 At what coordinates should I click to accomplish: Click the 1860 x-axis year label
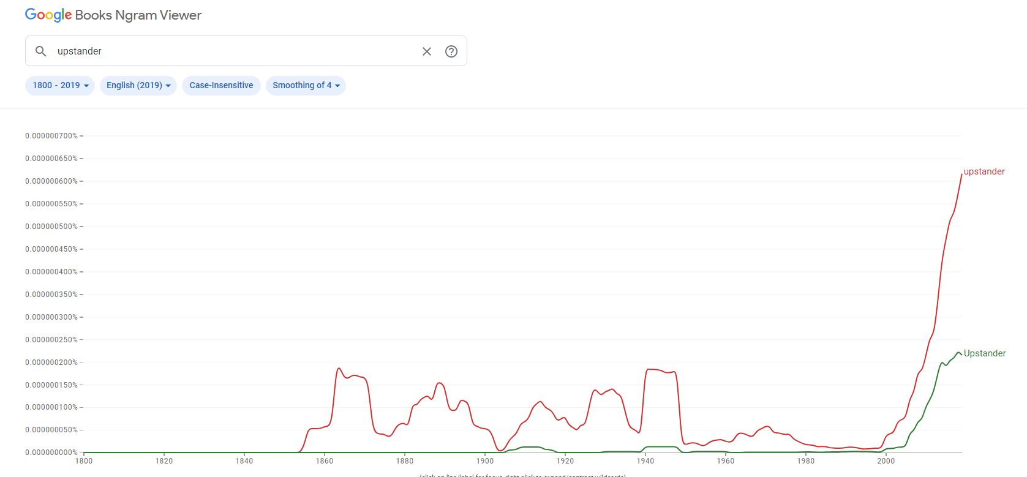tap(325, 461)
